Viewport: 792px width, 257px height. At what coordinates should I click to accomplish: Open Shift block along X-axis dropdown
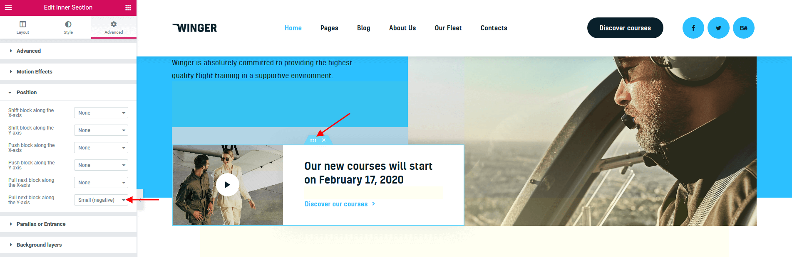(101, 113)
